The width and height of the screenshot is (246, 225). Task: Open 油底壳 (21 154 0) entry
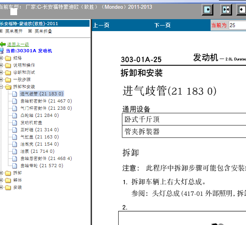pos(39,144)
